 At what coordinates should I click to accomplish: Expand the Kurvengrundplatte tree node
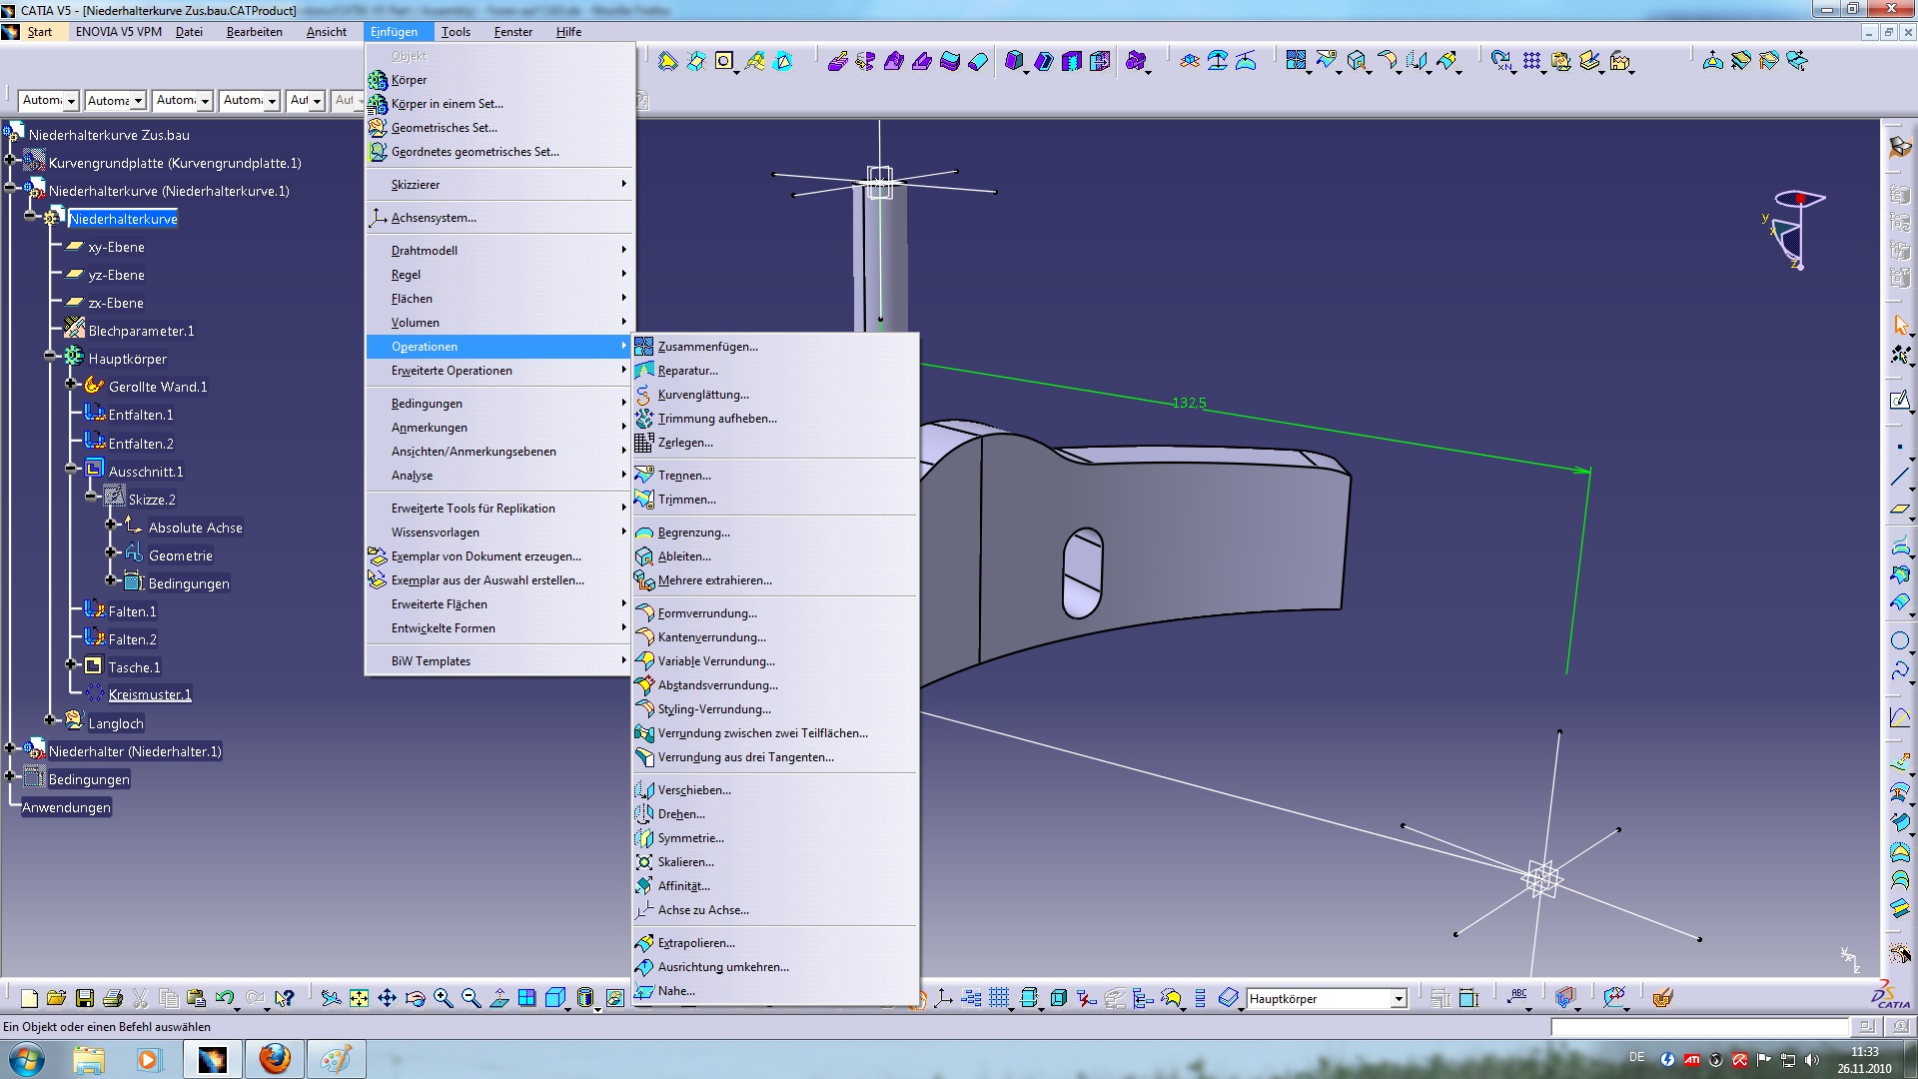(x=10, y=160)
